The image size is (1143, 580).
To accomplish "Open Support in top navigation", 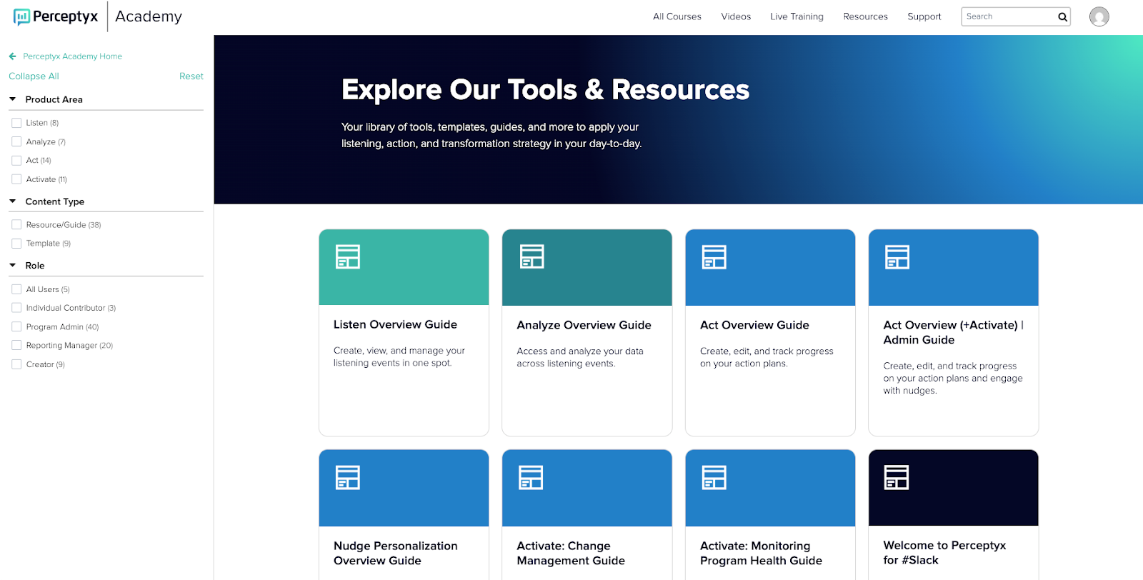I will 924,16.
